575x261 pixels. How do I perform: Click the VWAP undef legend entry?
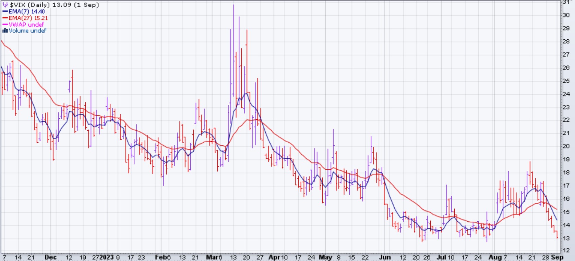(26, 25)
